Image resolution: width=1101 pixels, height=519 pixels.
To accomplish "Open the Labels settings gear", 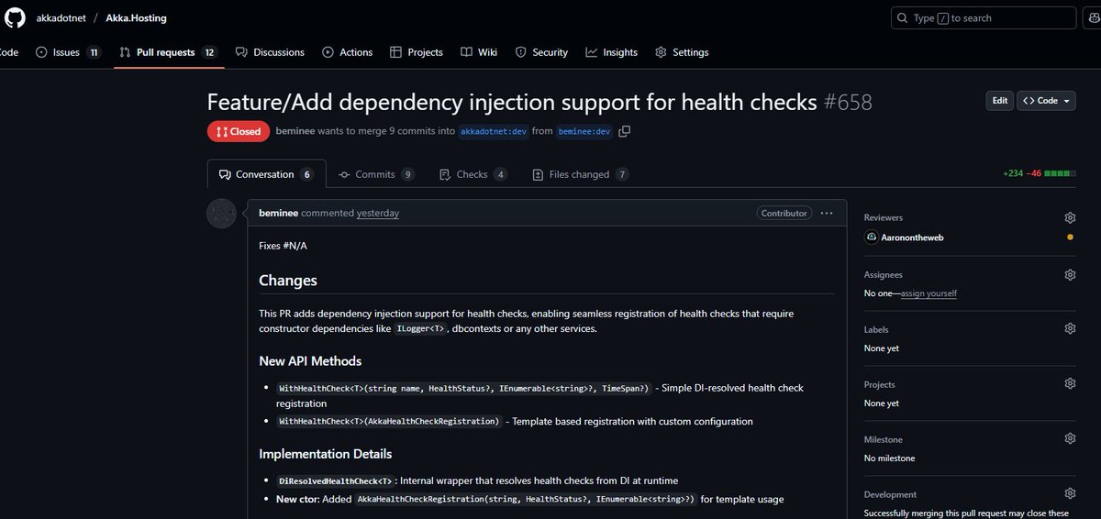I will click(x=1070, y=328).
